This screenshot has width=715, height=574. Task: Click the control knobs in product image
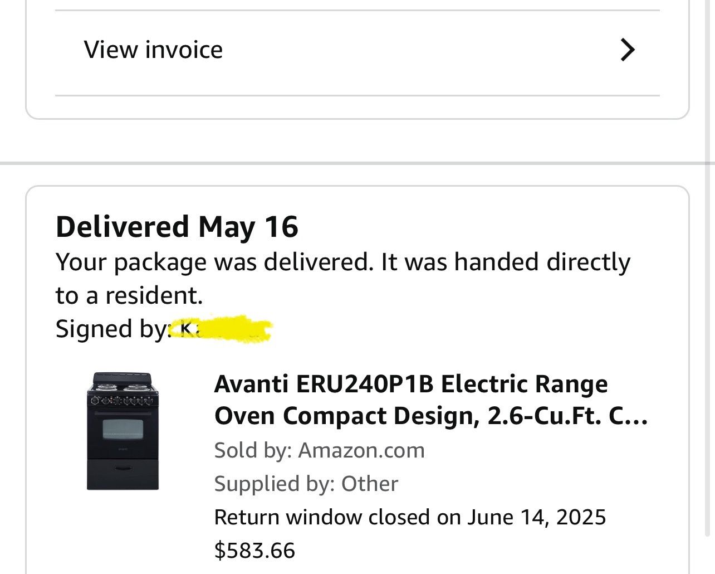122,400
